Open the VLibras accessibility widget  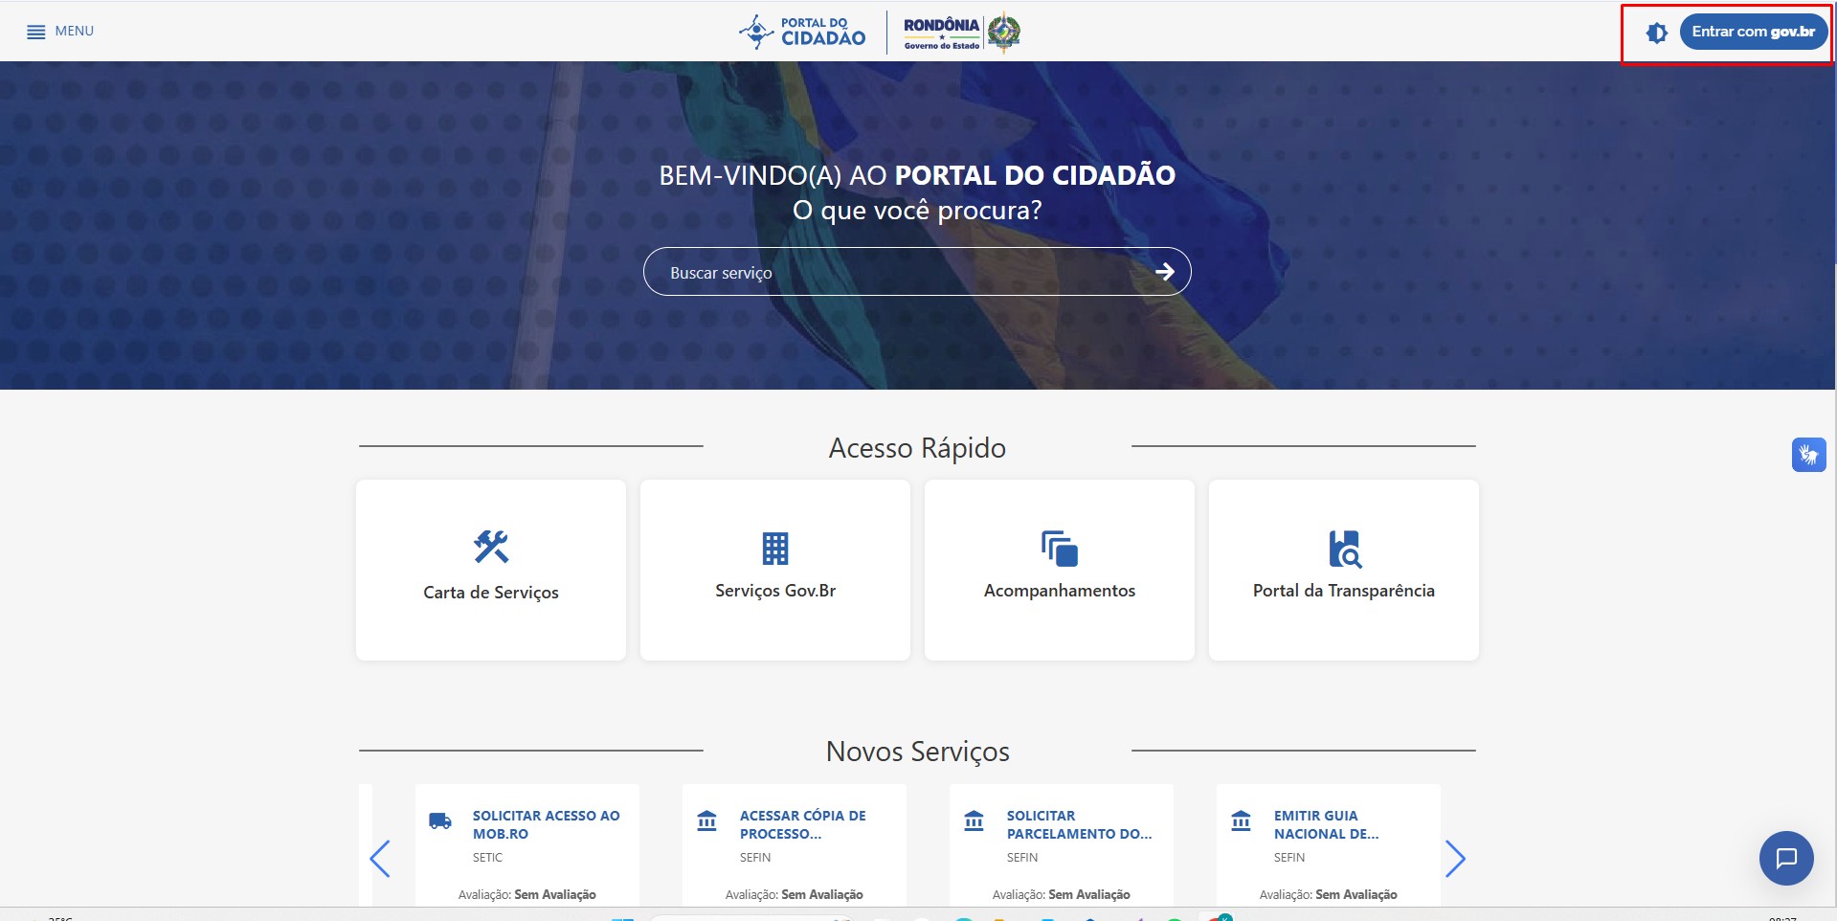coord(1808,455)
